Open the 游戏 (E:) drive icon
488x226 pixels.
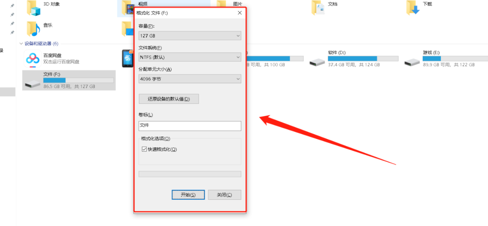click(x=412, y=62)
